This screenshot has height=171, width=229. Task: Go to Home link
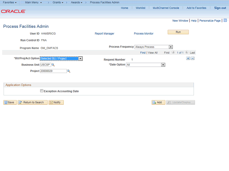coord(125,8)
